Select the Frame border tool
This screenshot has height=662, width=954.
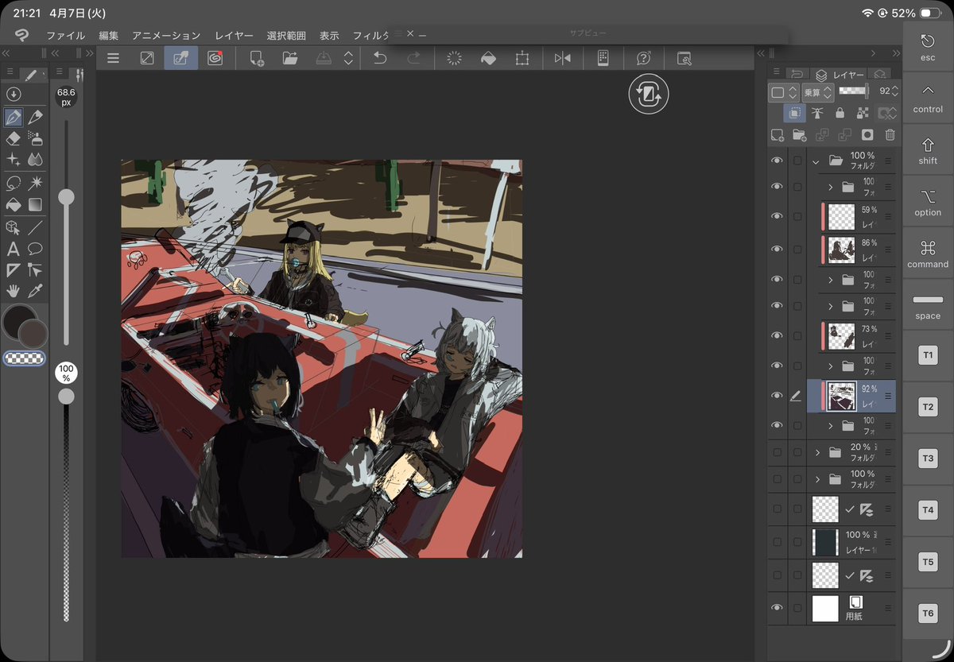click(13, 270)
